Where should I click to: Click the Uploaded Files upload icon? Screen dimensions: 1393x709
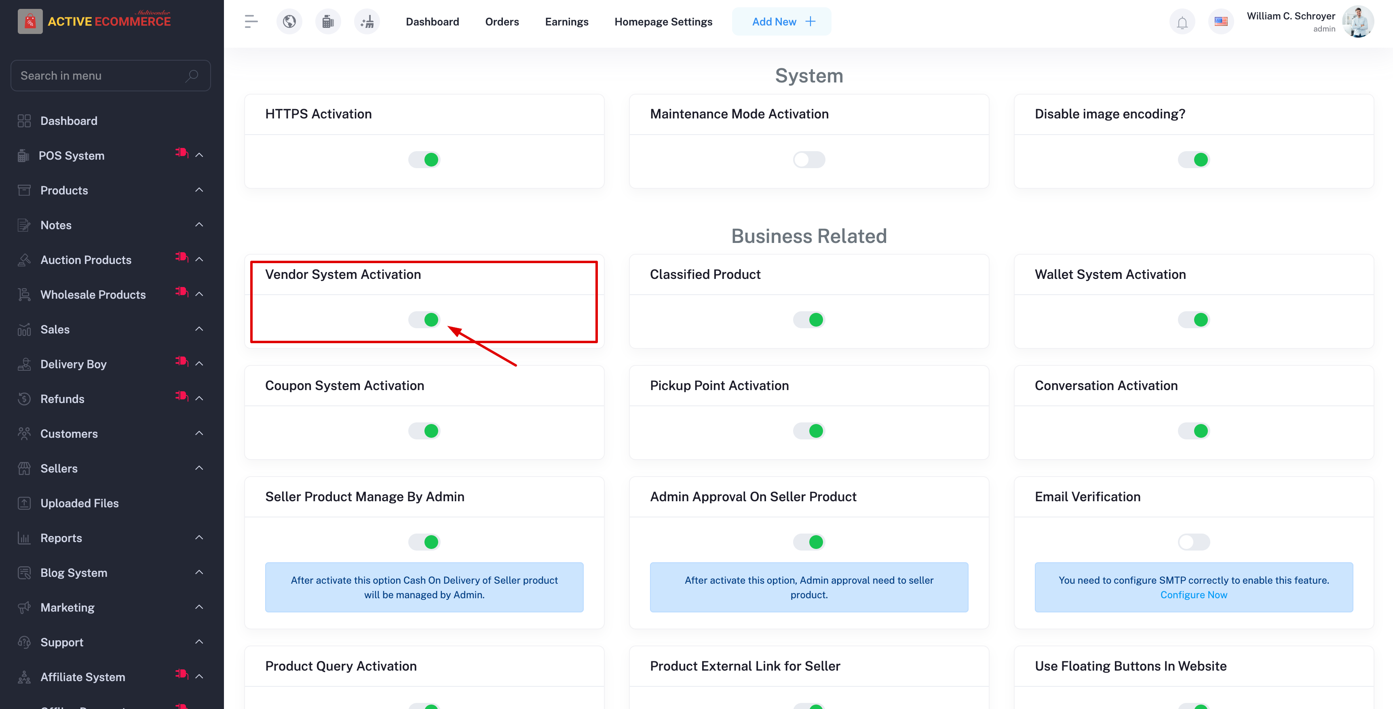click(24, 503)
